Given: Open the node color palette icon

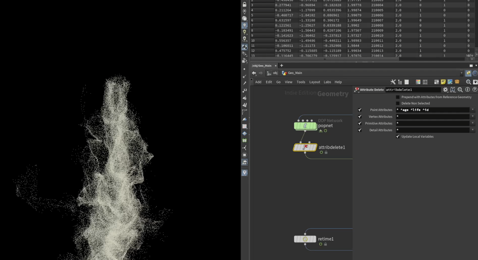Looking at the screenshot, I should (418, 82).
